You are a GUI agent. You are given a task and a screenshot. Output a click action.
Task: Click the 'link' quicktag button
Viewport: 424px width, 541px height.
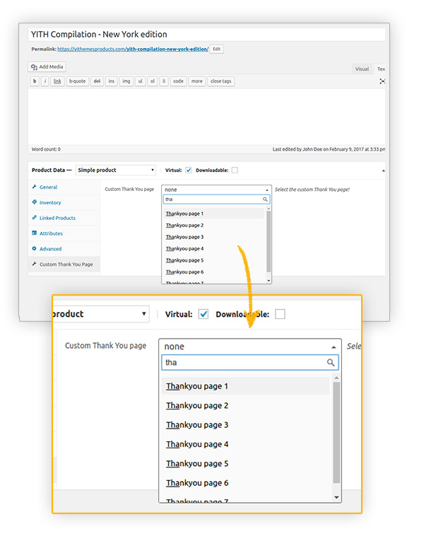pos(57,81)
